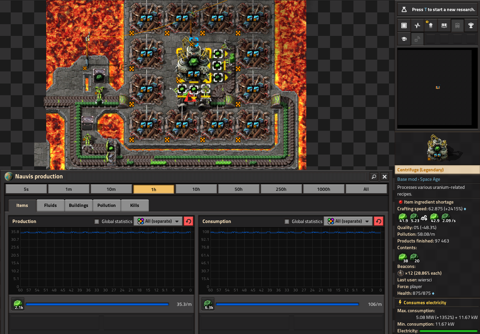Reset the Production graph with red arrow button
This screenshot has width=480, height=334.
coord(188,221)
